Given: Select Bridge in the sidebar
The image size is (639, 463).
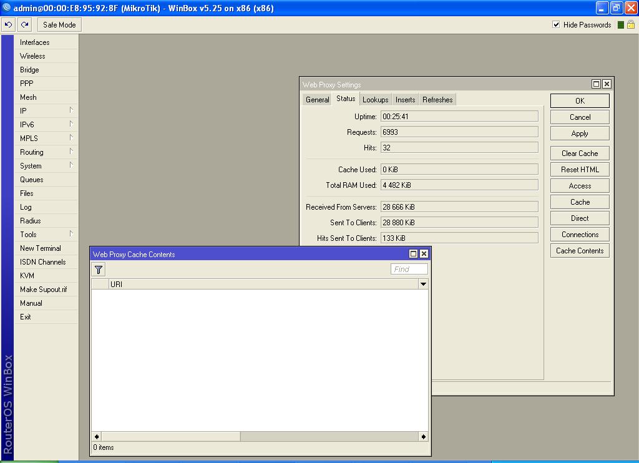Looking at the screenshot, I should tap(46, 70).
